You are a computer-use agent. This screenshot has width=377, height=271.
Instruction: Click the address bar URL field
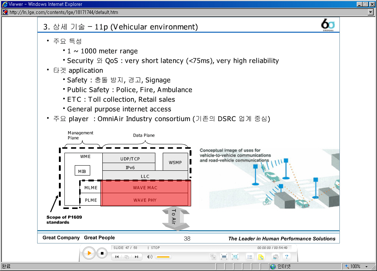(187, 12)
